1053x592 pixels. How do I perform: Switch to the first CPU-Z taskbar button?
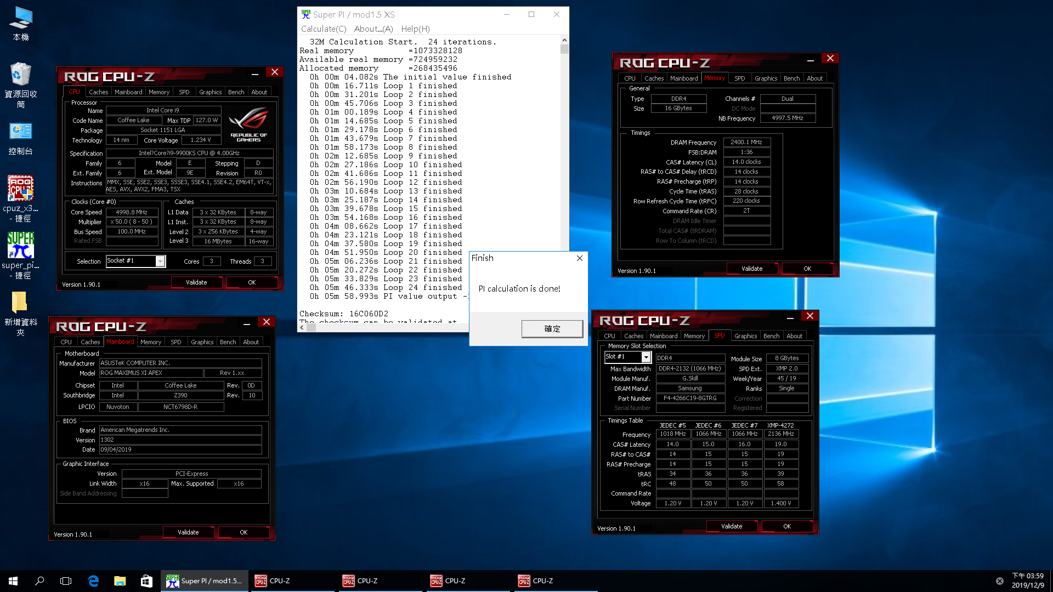[x=293, y=581]
